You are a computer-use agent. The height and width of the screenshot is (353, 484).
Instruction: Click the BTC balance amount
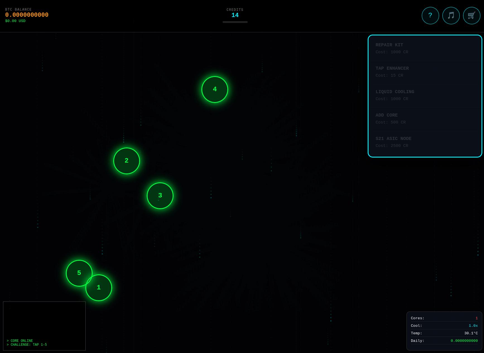tap(27, 15)
